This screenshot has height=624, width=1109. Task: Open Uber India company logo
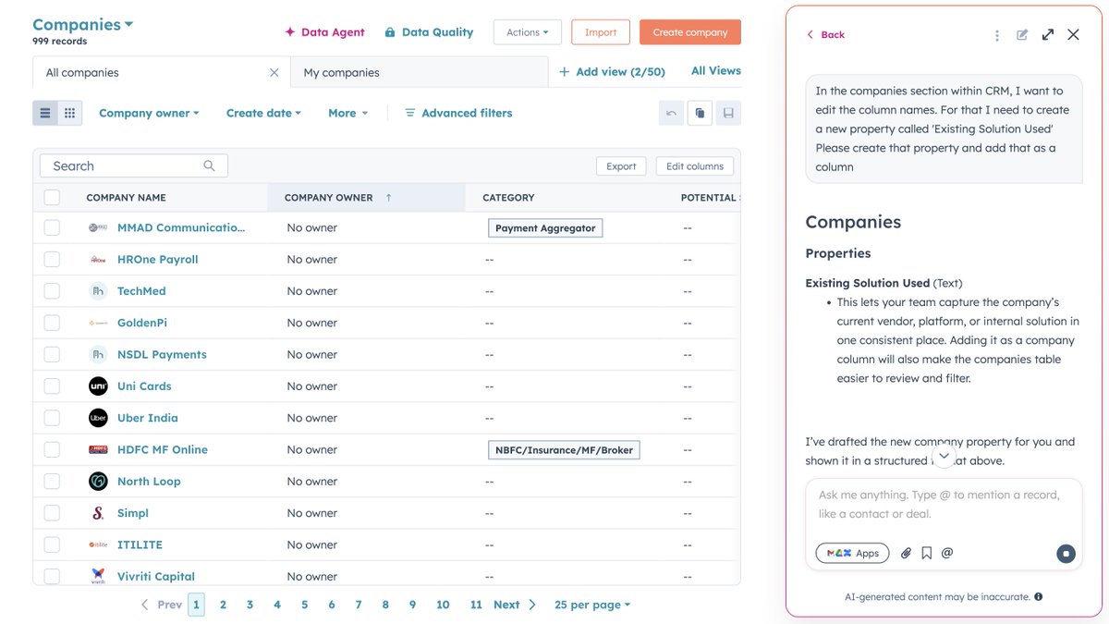98,418
